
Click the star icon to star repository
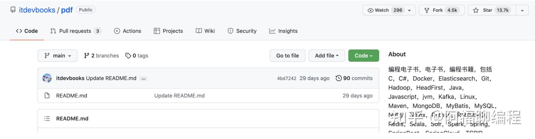tap(476, 10)
